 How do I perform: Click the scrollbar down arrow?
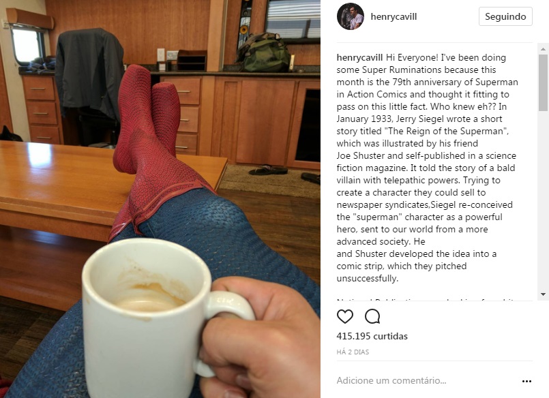[543, 294]
